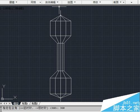Expand the 绘图 ribbon panel
Screen dimensions: 140x112
coord(71,2)
